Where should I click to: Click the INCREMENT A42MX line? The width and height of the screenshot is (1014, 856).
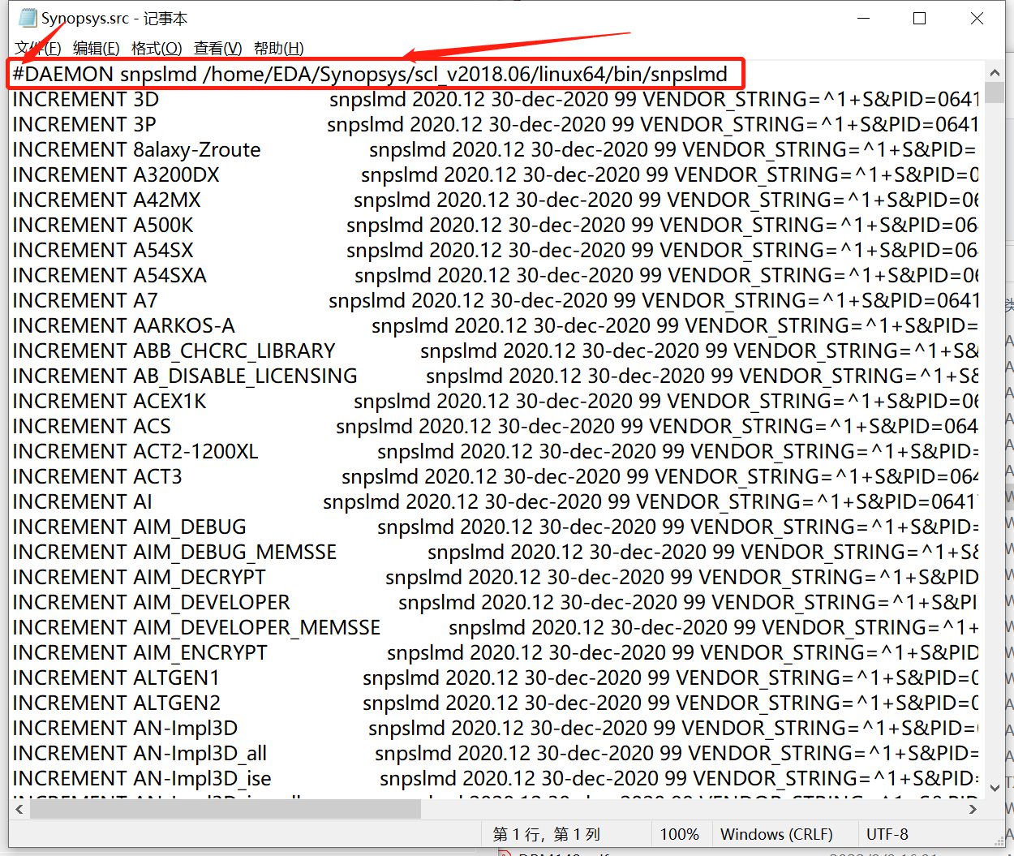coord(496,200)
